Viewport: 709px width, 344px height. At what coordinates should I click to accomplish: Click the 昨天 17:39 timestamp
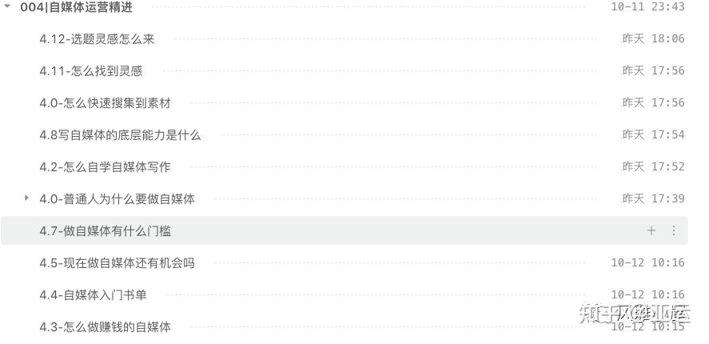[653, 198]
